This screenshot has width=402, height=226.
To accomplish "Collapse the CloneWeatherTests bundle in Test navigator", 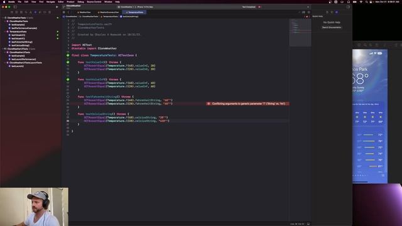I will click(3, 18).
